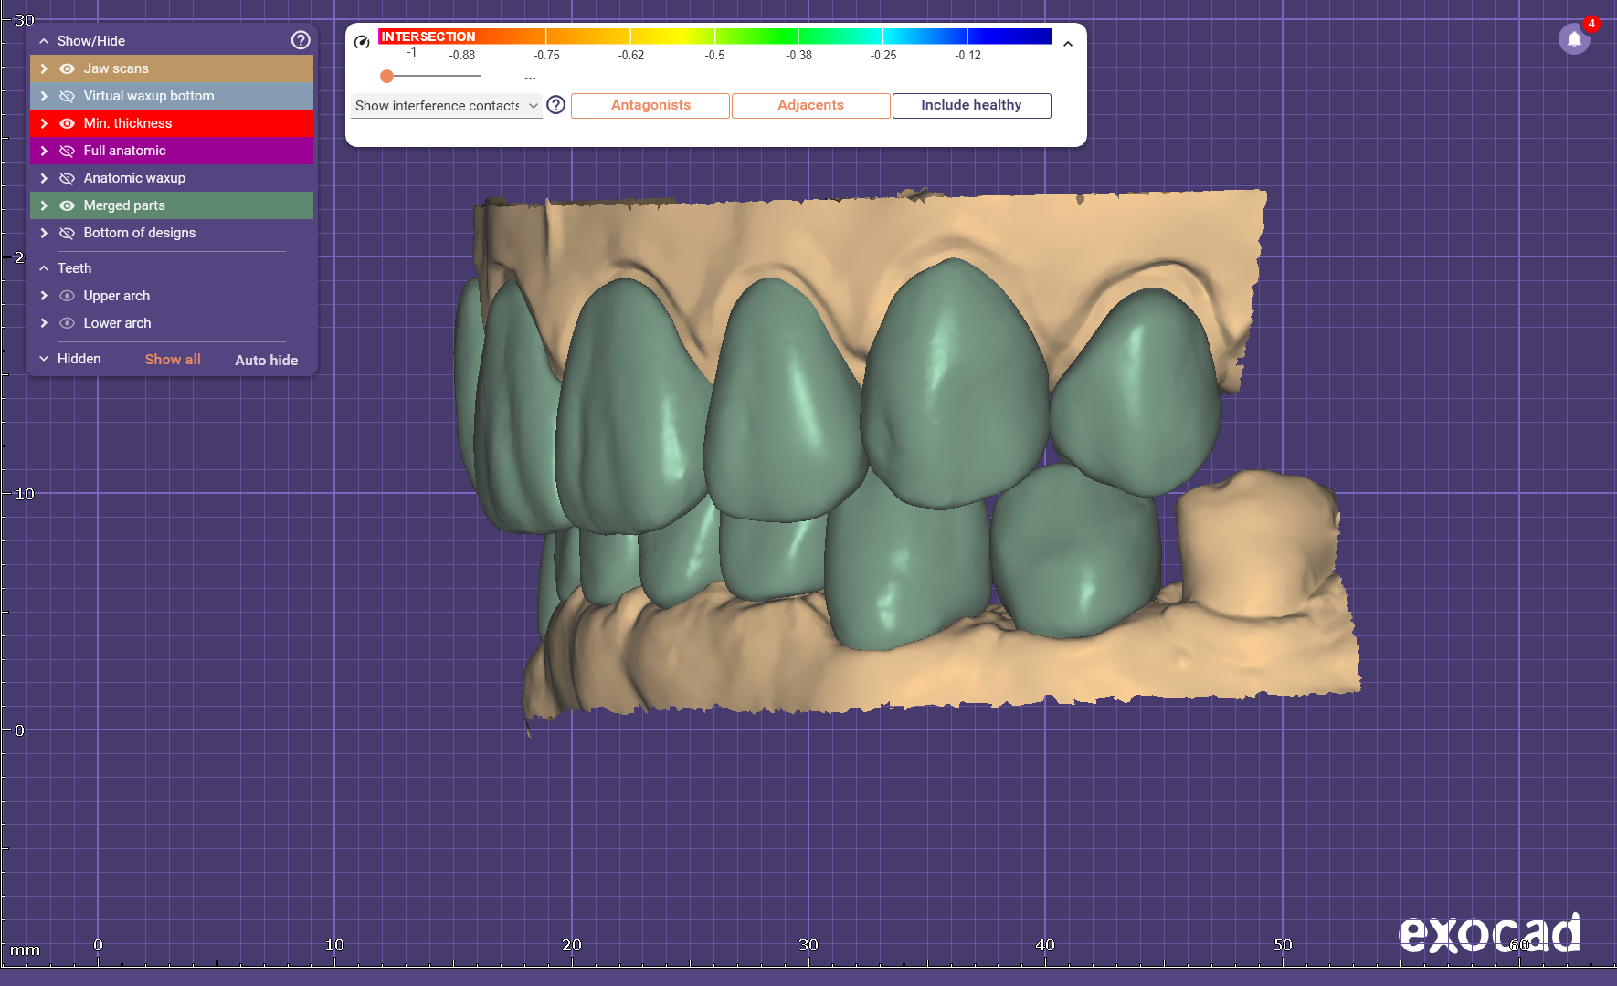
Task: Toggle visibility eye of Jaw scans
Action: coord(67,68)
